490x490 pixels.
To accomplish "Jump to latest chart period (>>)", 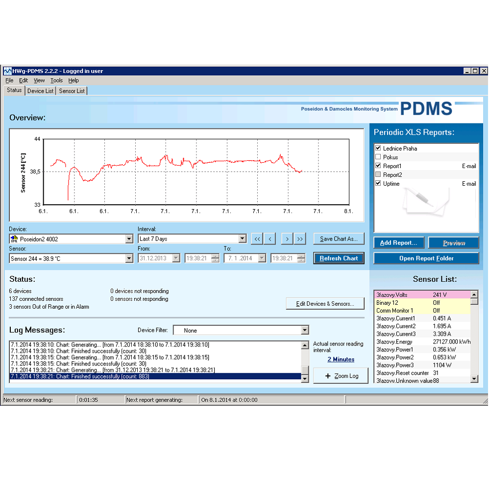I will (x=300, y=239).
